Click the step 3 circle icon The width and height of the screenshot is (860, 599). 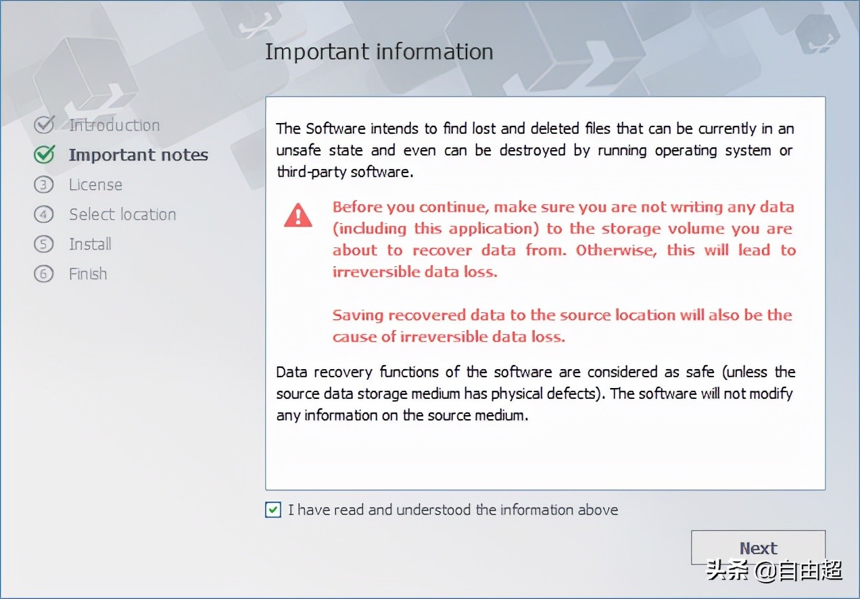click(x=44, y=185)
